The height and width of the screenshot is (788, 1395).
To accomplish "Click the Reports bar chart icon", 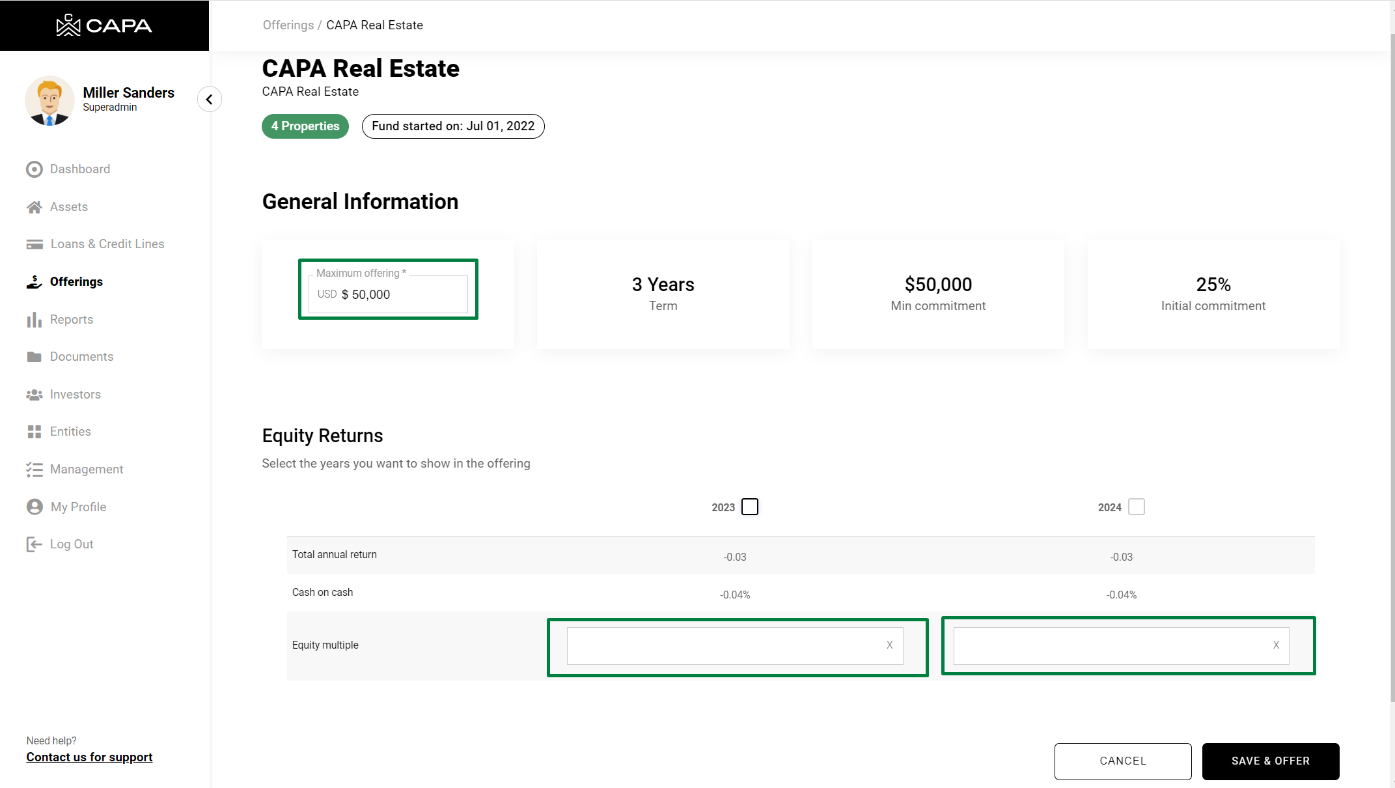I will (x=35, y=320).
